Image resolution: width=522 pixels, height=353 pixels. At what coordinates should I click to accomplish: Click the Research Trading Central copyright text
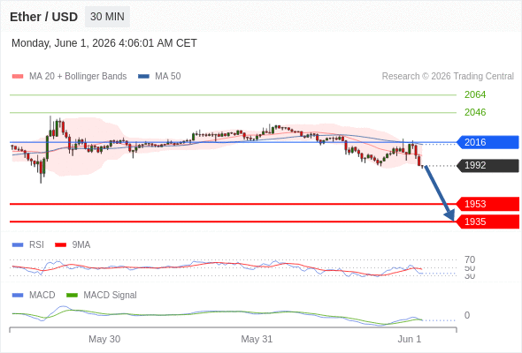448,77
